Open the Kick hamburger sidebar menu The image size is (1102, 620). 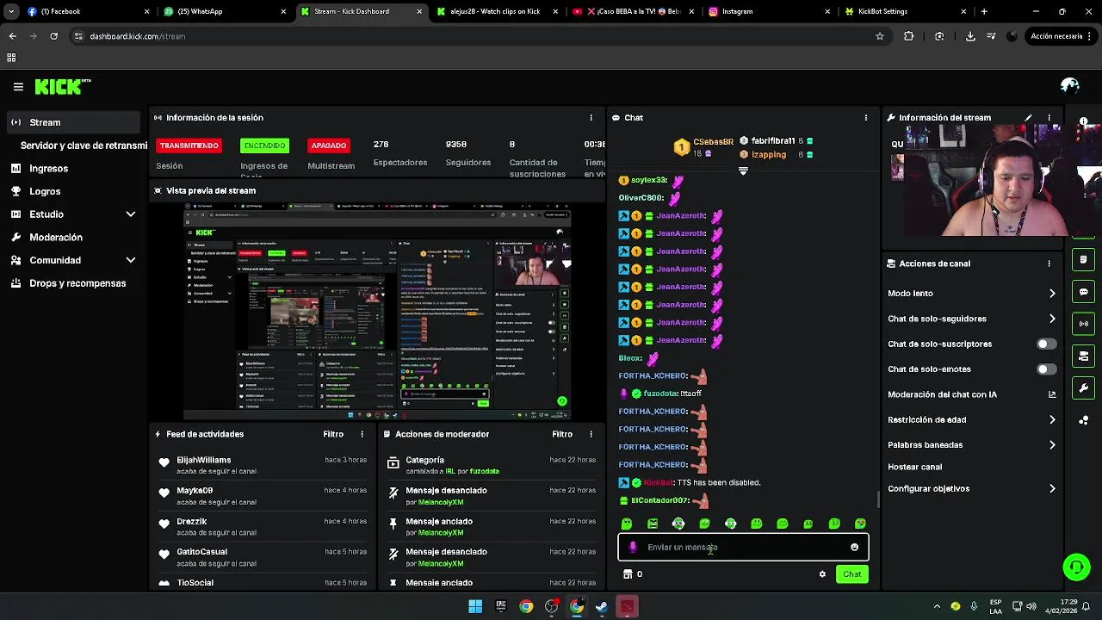click(18, 87)
